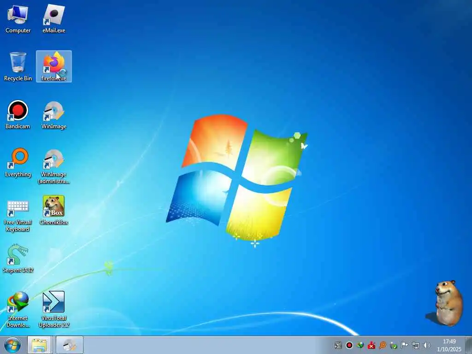Viewport: 472px width, 354px height.
Task: Select the WinImage (administra...) shortcut
Action: (54, 166)
